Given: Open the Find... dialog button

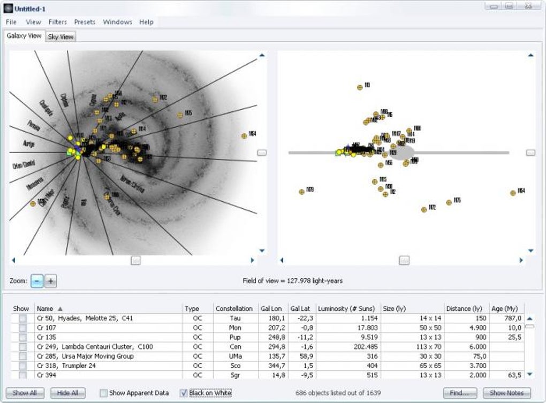Looking at the screenshot, I should coord(460,393).
